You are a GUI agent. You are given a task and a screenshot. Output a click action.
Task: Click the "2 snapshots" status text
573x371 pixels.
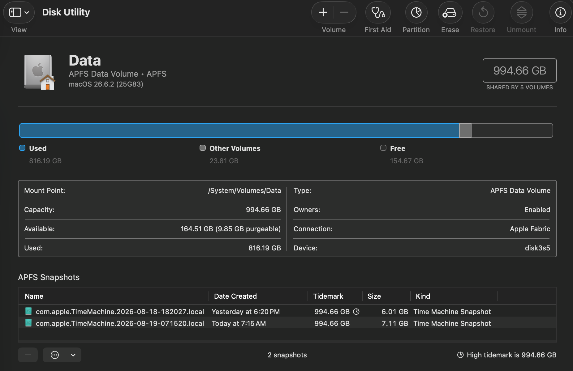point(287,355)
